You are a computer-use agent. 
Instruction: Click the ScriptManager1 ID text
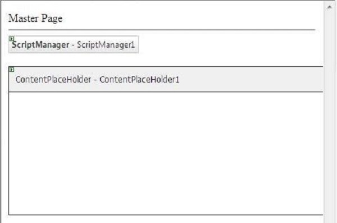tap(106, 45)
